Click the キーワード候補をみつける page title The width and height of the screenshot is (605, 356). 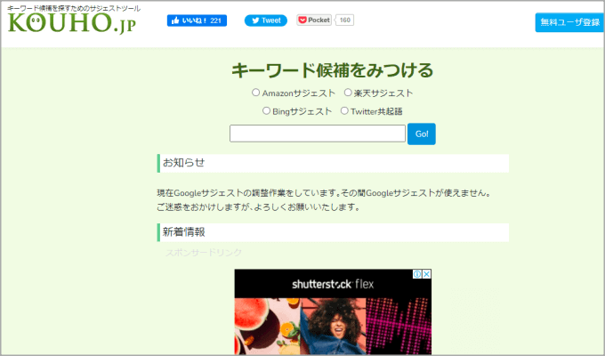(x=333, y=70)
